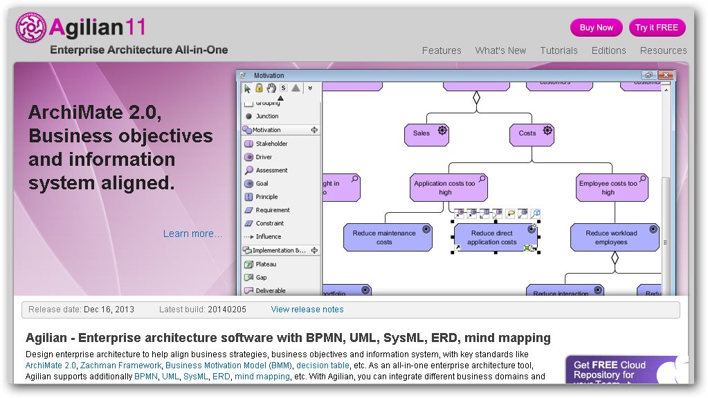The height and width of the screenshot is (398, 708).
Task: Expand the toolbar overflow chevron
Action: [x=310, y=88]
